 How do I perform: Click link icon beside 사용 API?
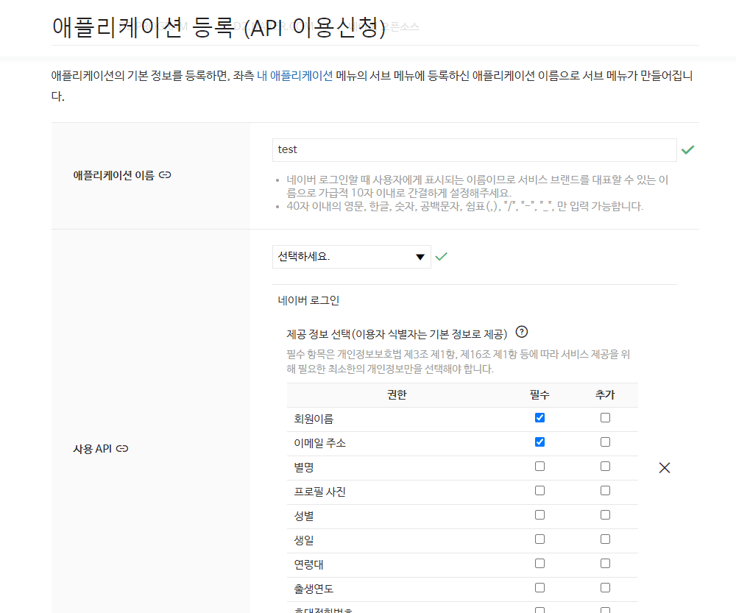[122, 448]
